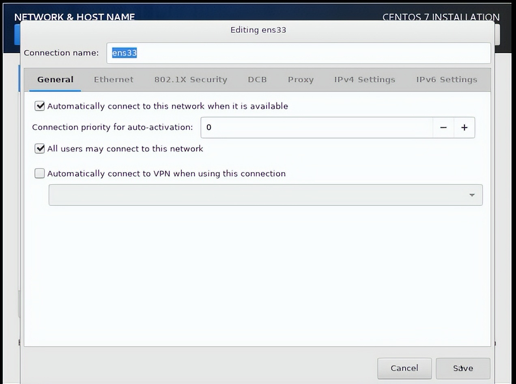Click the Connection name text field
This screenshot has width=516, height=384.
coord(299,53)
